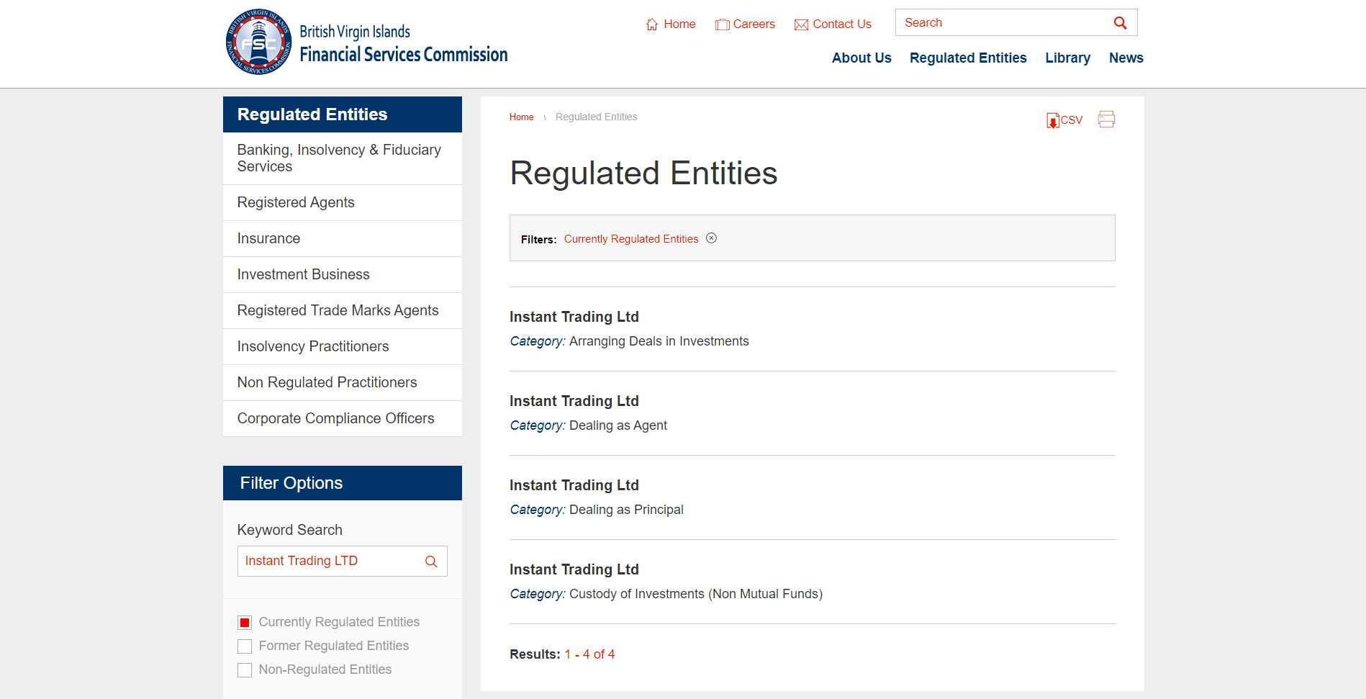1366x699 pixels.
Task: Open the Insolvency Practitioners page
Action: click(313, 346)
